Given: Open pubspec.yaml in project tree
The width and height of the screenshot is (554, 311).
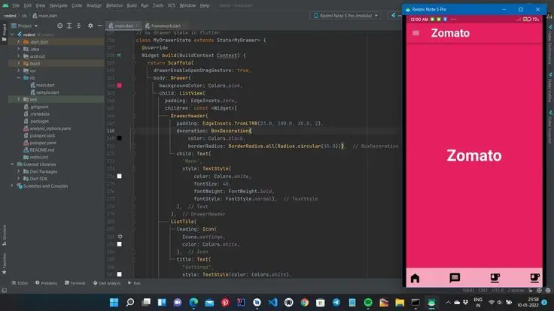Looking at the screenshot, I should pos(43,143).
